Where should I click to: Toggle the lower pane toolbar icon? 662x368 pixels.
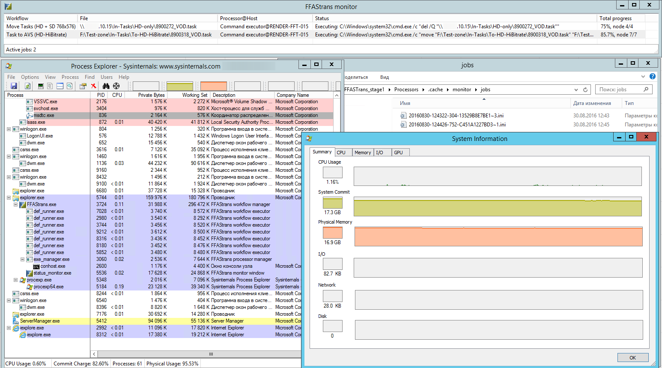(60, 86)
